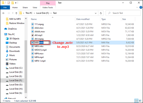Select the AVI.mp3 audio file icon
This screenshot has height=103, width=143.
pyautogui.click(x=32, y=35)
